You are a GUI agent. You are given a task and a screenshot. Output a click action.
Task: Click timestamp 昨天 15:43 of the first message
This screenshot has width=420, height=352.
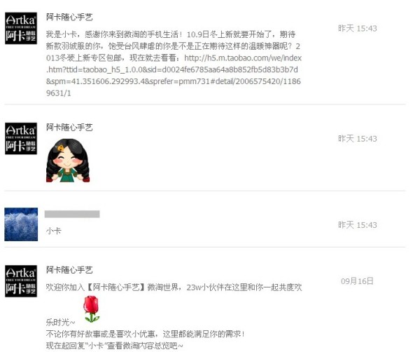(x=357, y=28)
